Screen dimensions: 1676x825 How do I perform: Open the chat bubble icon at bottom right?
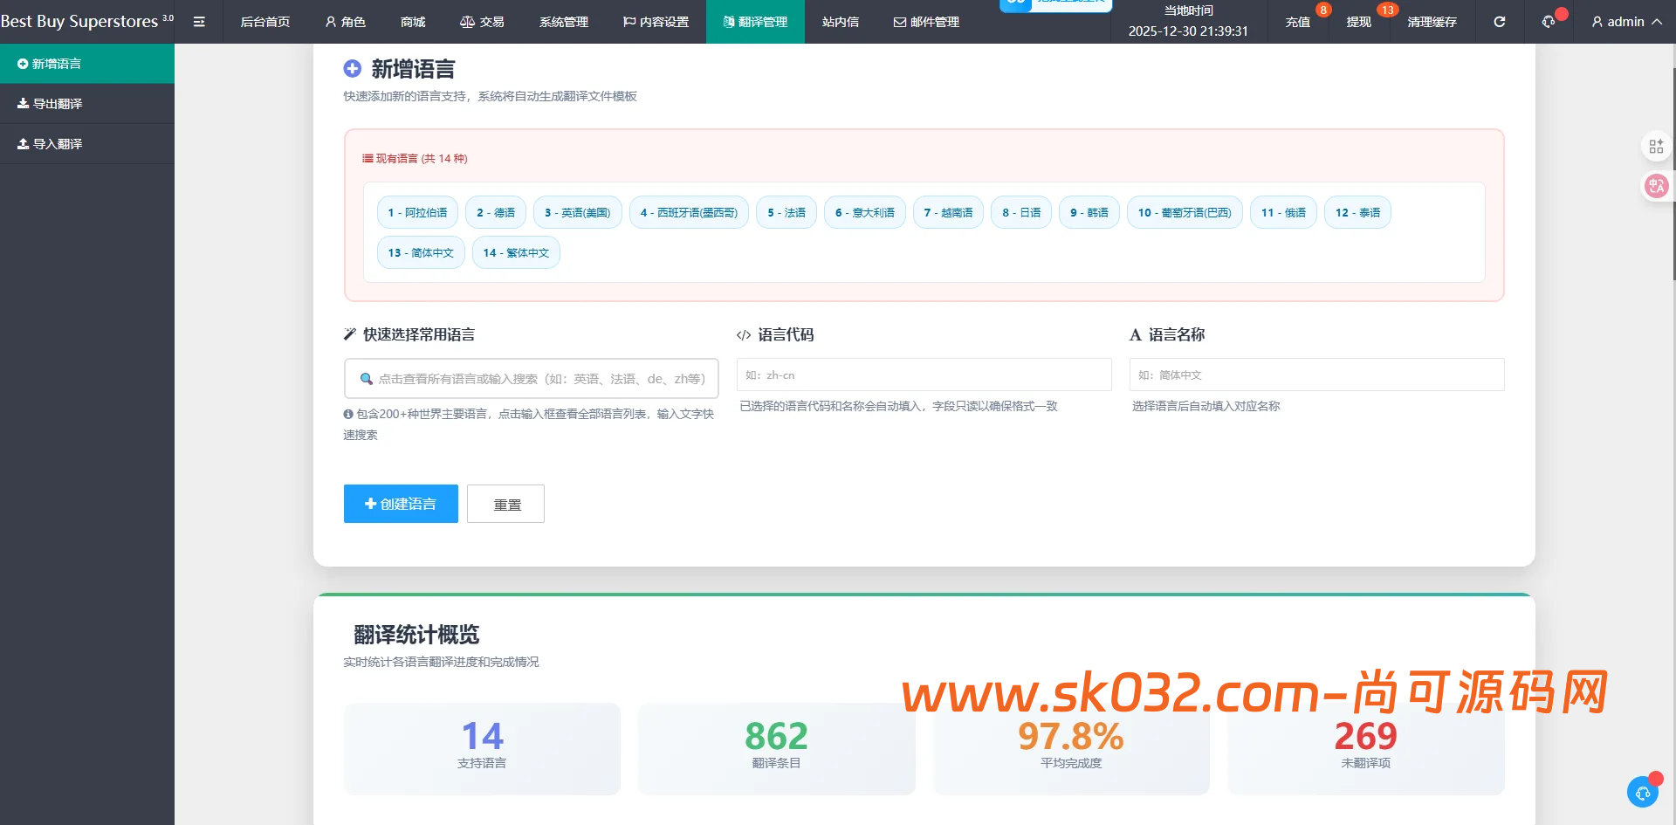tap(1643, 792)
